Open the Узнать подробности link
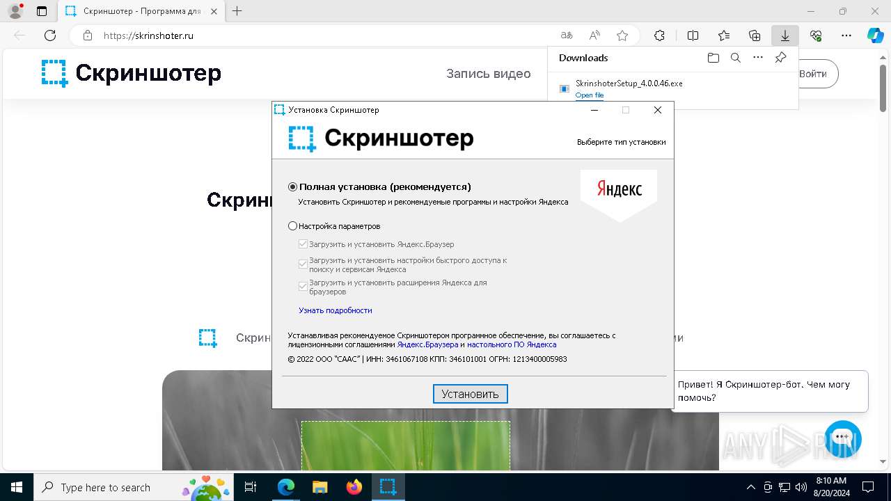 click(x=336, y=310)
